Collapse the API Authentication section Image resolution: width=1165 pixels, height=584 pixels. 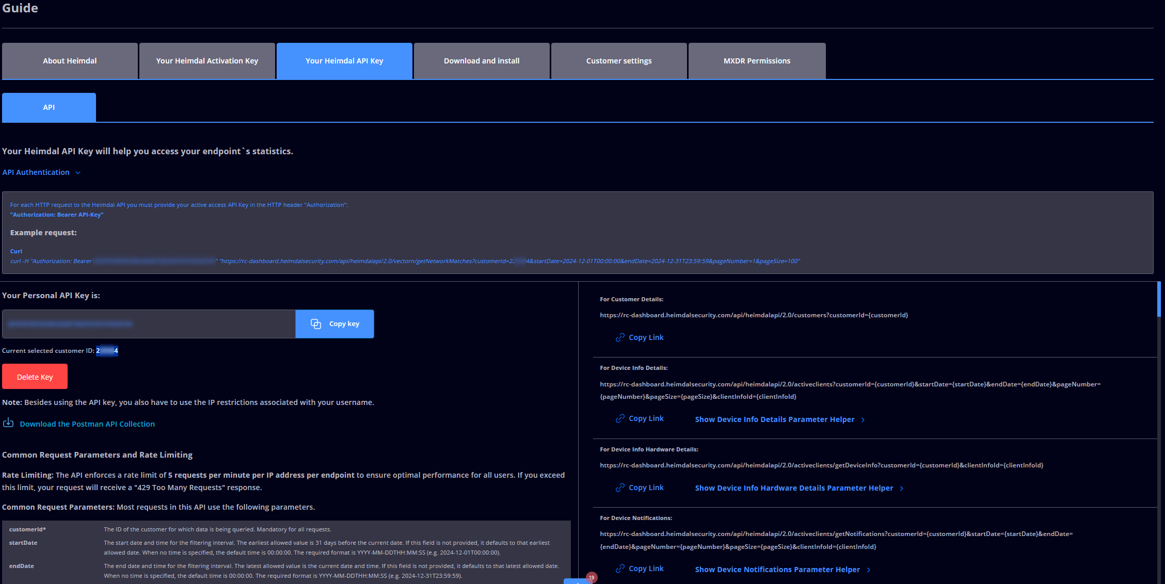[41, 172]
